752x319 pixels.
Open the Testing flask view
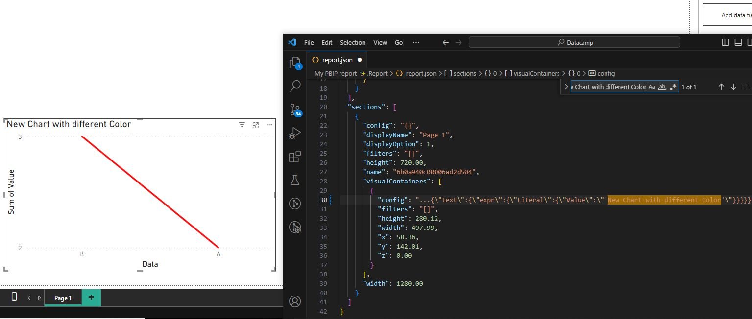[x=295, y=180]
